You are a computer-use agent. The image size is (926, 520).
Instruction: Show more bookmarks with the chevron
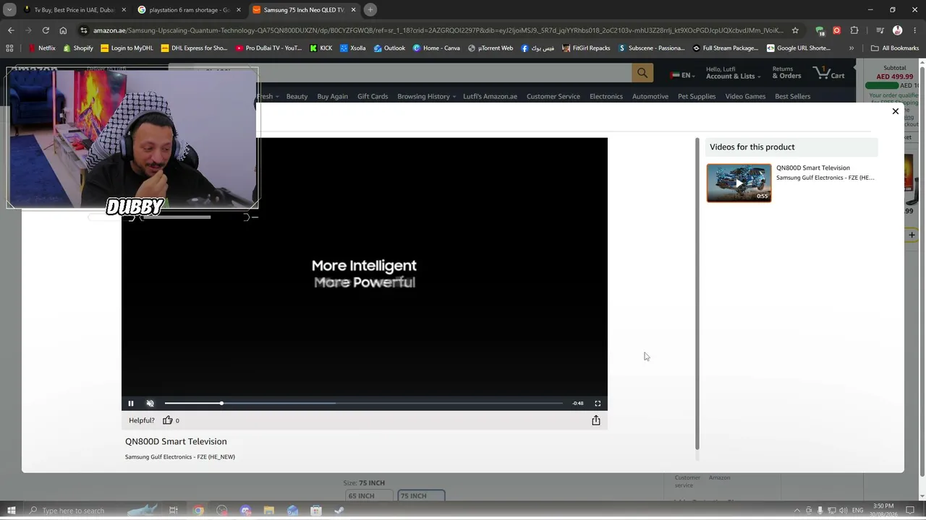[851, 48]
